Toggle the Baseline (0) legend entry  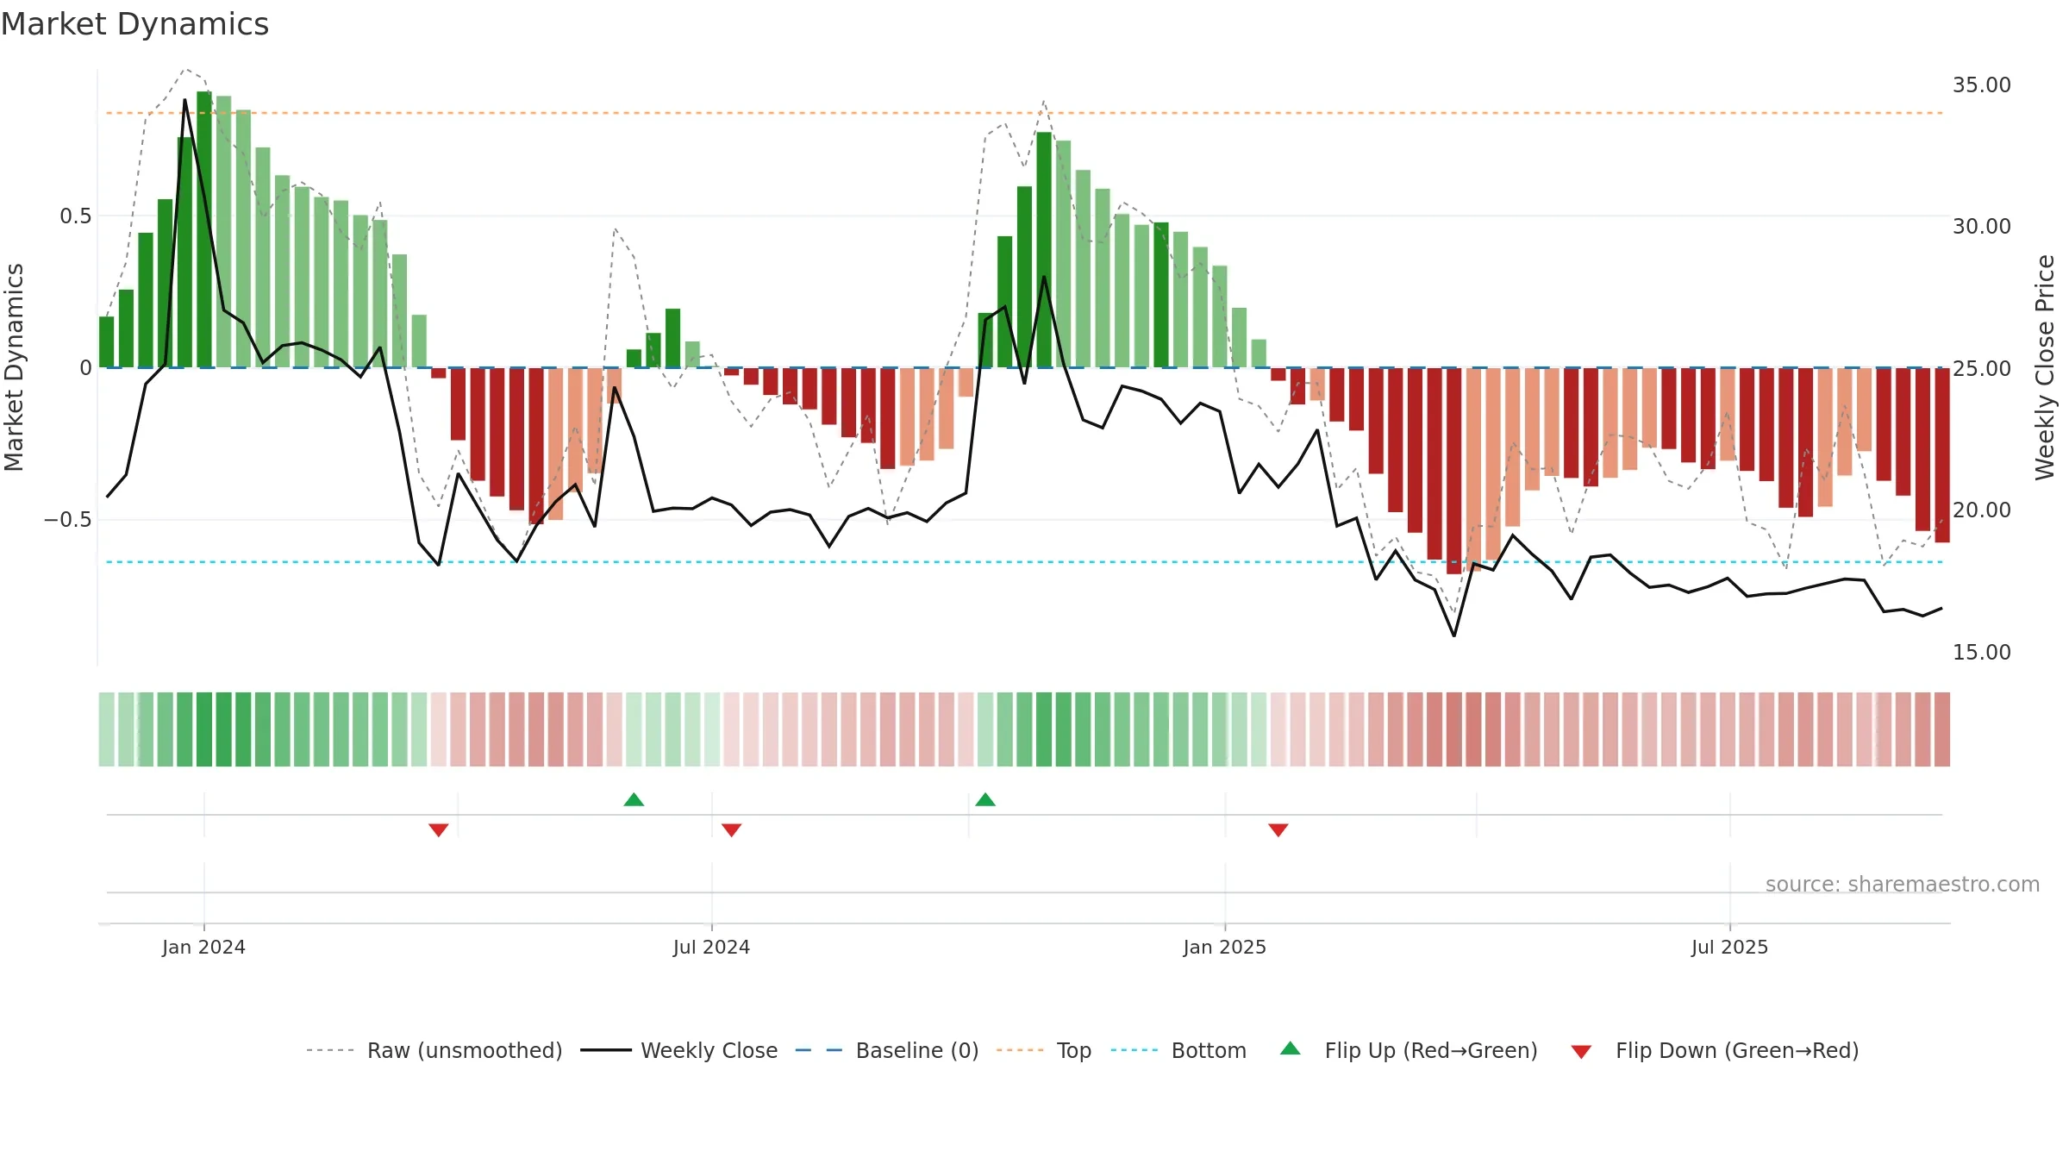click(x=887, y=1050)
